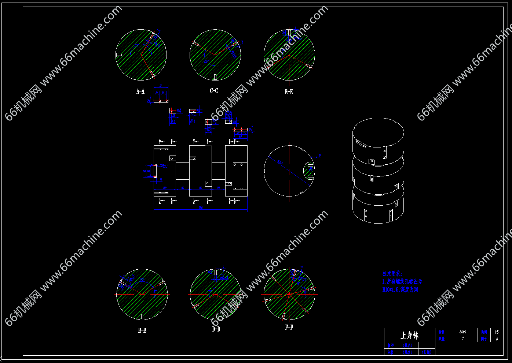Select the diagonal diameter dimension in end view

[x=279, y=162]
